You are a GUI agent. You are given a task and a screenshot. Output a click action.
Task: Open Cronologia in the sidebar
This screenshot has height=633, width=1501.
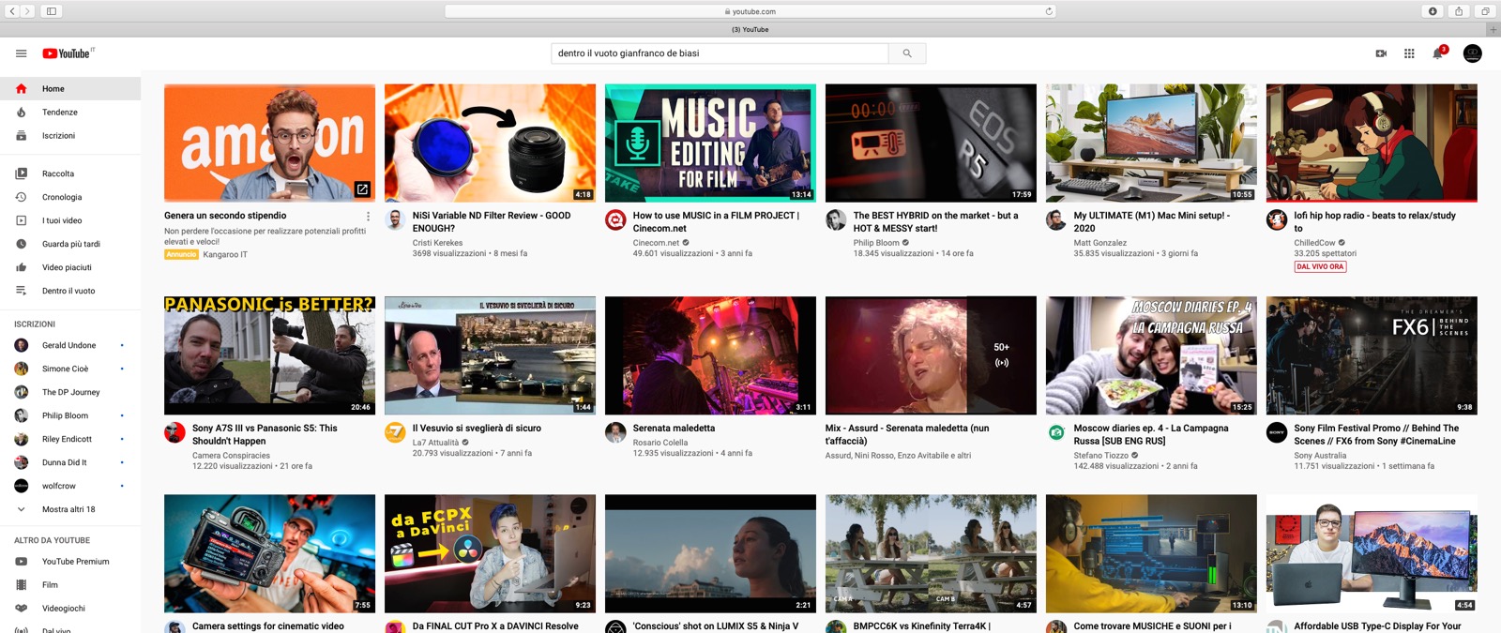[x=70, y=197]
